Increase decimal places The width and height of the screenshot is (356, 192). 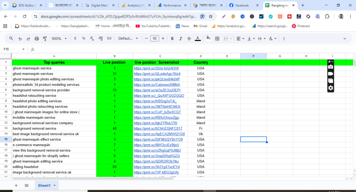[100, 38]
